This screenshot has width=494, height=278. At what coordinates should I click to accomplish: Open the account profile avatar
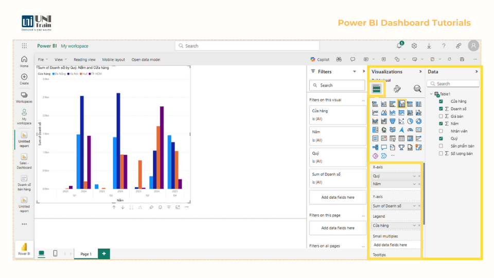473,46
